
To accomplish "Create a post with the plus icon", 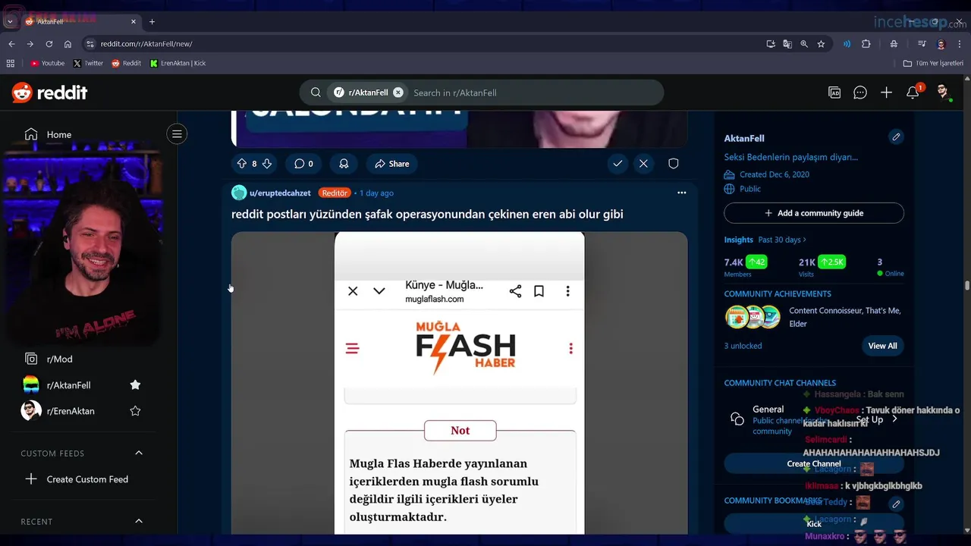I will pos(886,93).
